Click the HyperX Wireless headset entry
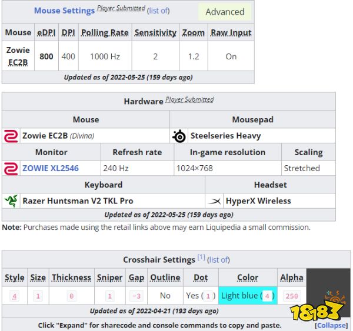Screen dimensions: 353x331 point(258,201)
